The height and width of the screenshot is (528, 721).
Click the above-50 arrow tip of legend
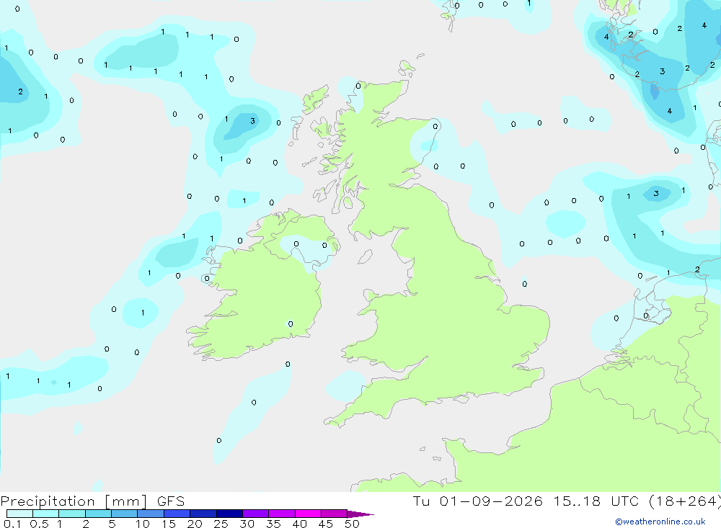[x=360, y=514]
